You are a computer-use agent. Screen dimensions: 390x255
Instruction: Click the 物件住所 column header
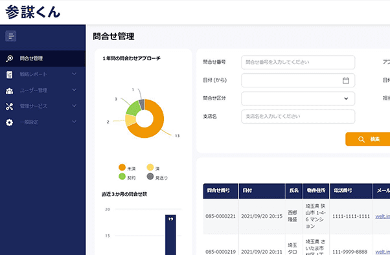(x=316, y=191)
